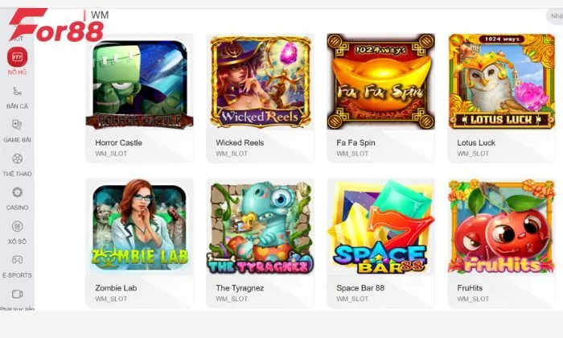The image size is (563, 338).
Task: Click the For88 logo
Action: pos(56,25)
